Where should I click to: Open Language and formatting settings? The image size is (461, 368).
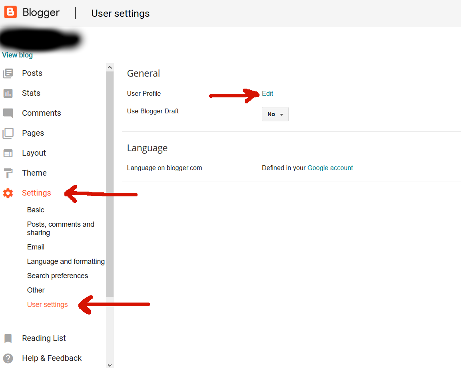point(66,261)
